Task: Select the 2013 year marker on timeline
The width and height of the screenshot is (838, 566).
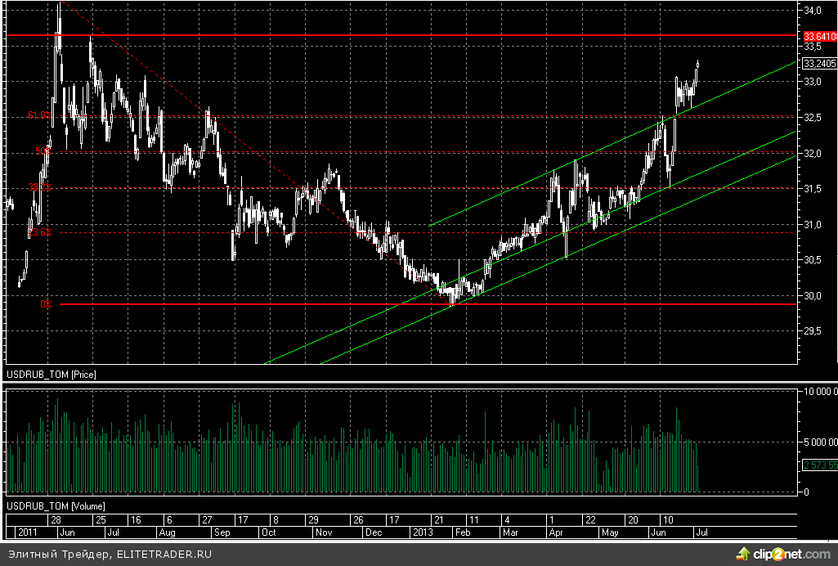Action: tap(423, 532)
